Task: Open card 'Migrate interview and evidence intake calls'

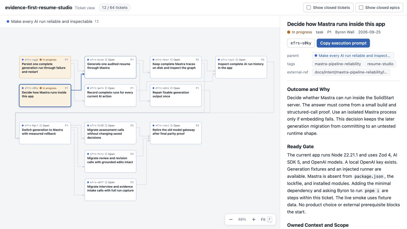Action: click(110, 190)
